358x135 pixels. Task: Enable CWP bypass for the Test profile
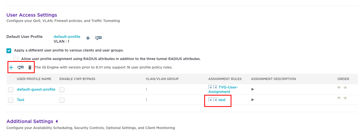(x=62, y=100)
